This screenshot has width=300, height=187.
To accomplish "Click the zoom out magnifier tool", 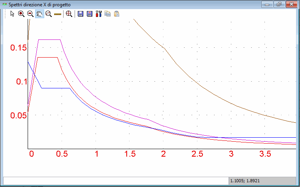I will (x=30, y=14).
